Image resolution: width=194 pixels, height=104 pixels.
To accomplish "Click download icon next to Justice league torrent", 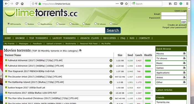I will click(x=6, y=87).
